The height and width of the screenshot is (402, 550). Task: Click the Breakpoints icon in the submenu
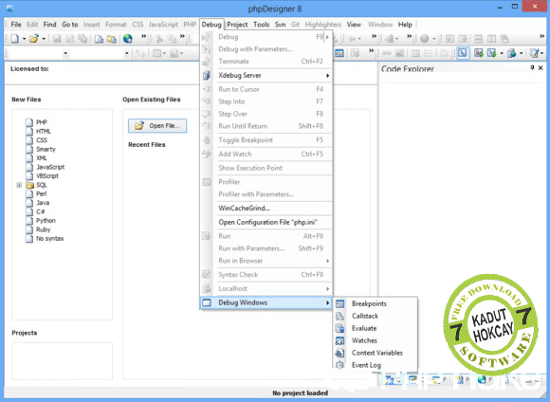click(x=339, y=303)
